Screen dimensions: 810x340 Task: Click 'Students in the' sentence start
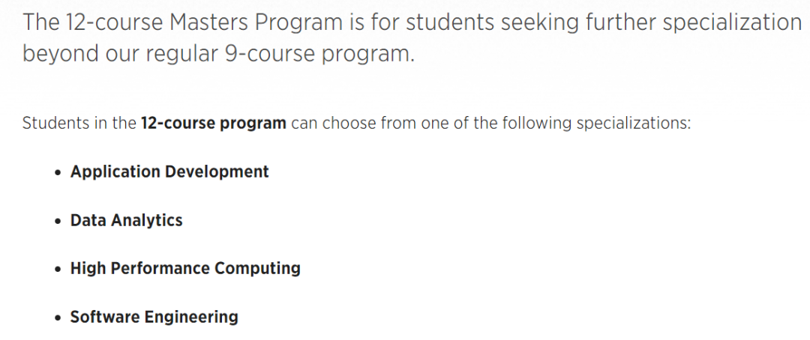coord(79,124)
